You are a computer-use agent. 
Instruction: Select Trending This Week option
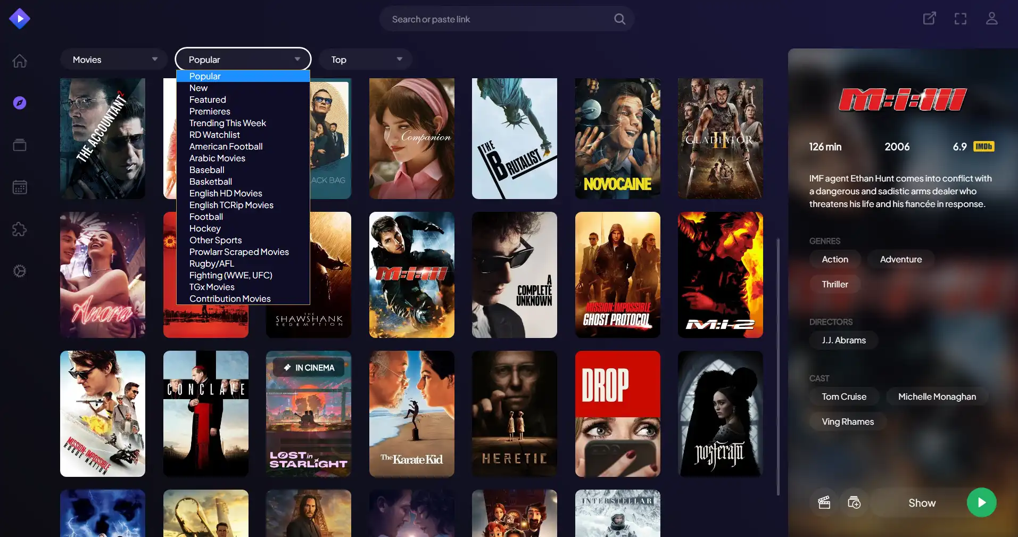[x=227, y=123]
